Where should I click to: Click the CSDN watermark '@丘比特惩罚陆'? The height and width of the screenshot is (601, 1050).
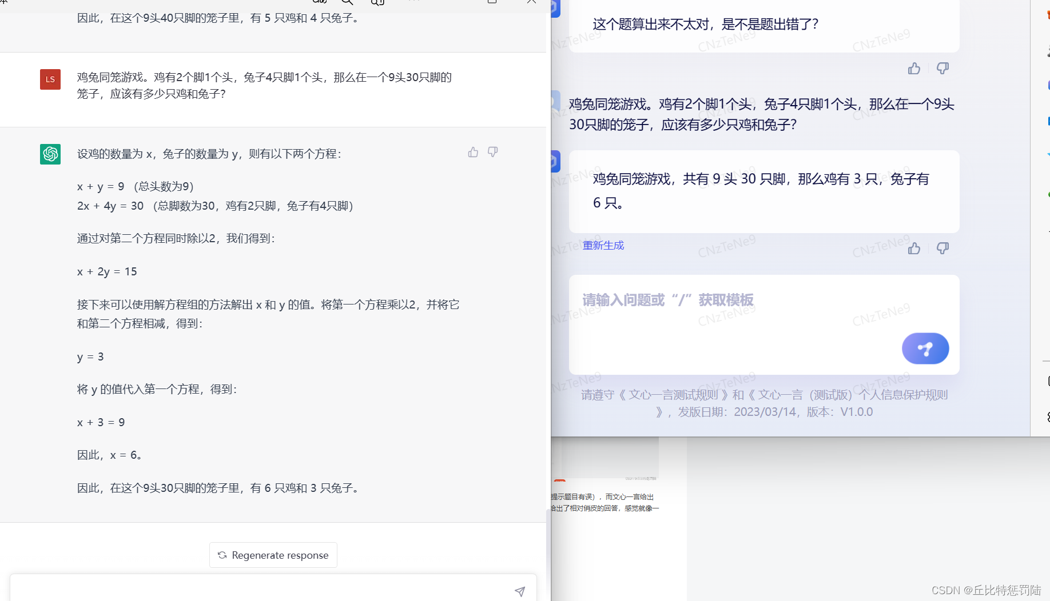pyautogui.click(x=1002, y=590)
